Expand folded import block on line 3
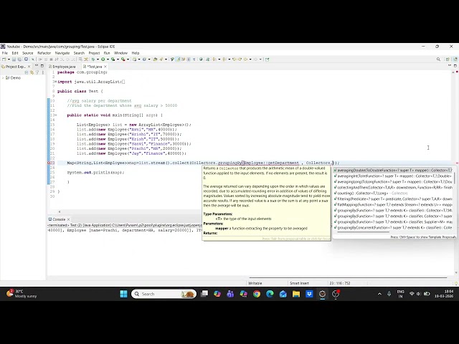The width and height of the screenshot is (459, 344). pyautogui.click(x=55, y=82)
